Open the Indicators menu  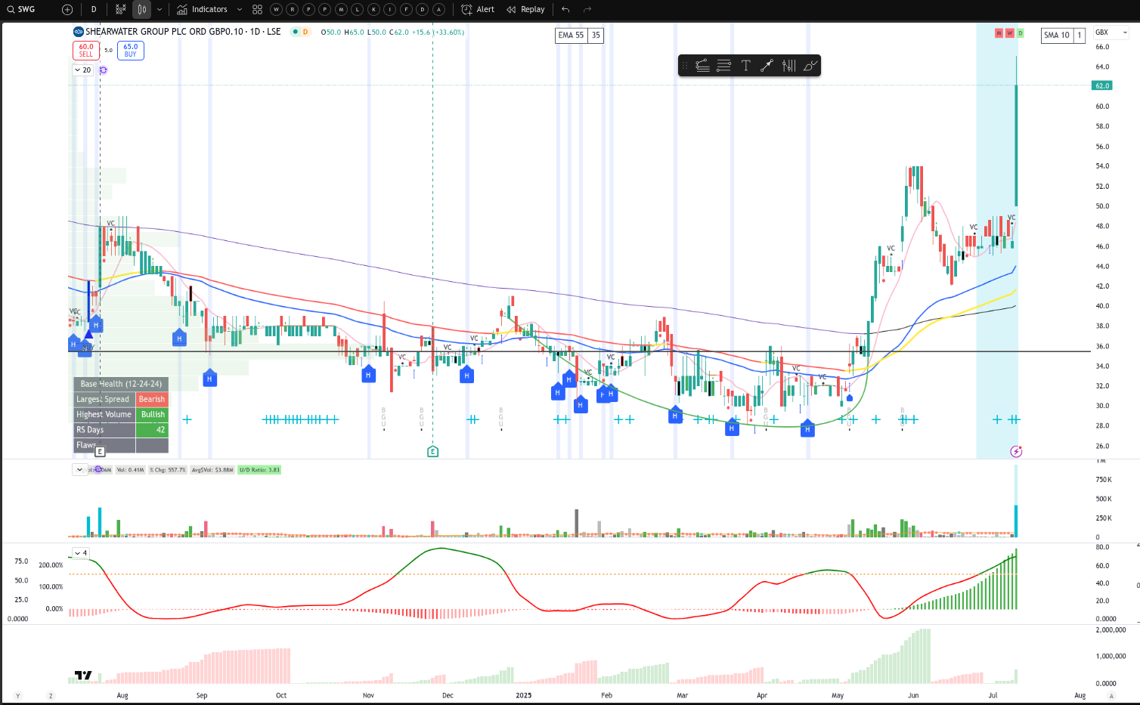click(202, 9)
